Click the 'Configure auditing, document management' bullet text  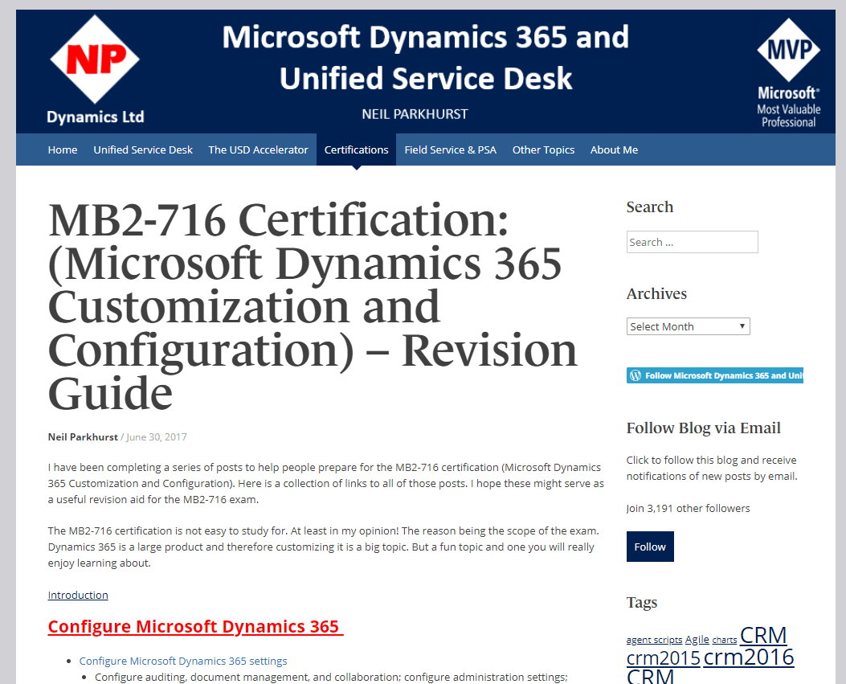[x=331, y=677]
